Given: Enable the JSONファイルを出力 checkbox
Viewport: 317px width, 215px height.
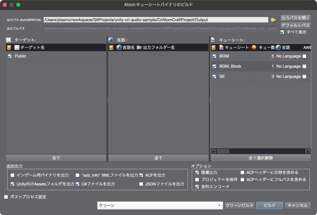Looking at the screenshot, I should coord(141,184).
